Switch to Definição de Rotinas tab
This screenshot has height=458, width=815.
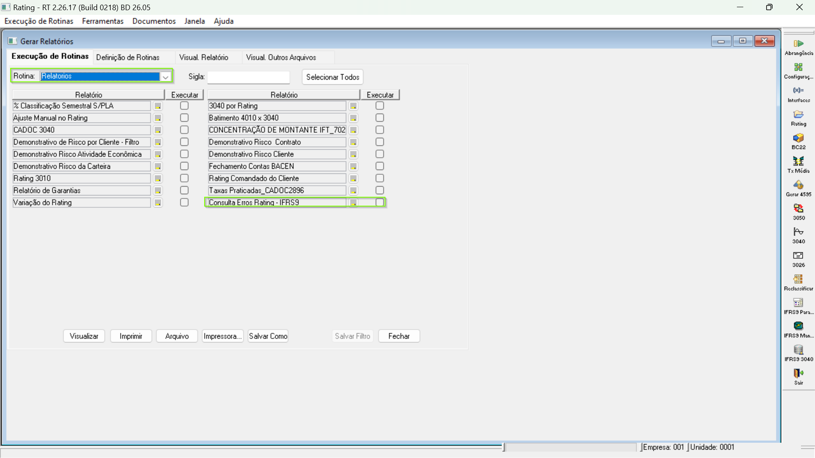coord(128,57)
